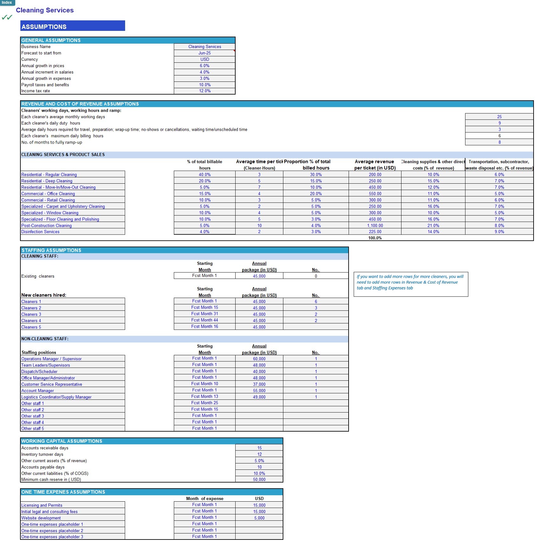Click the 3.0% expense growth cell
Viewport: 553px width, 543px height.
(x=204, y=78)
